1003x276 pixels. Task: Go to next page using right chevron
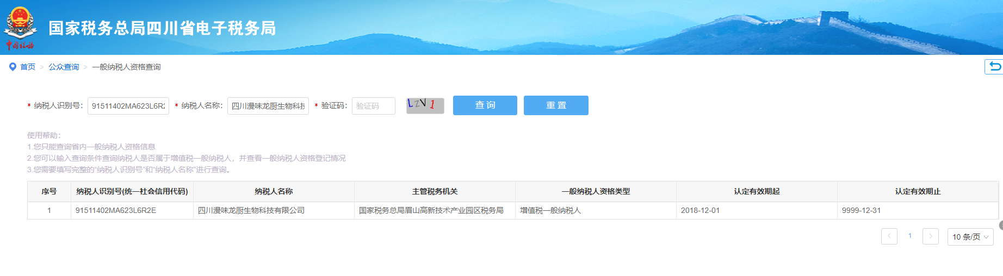point(930,236)
